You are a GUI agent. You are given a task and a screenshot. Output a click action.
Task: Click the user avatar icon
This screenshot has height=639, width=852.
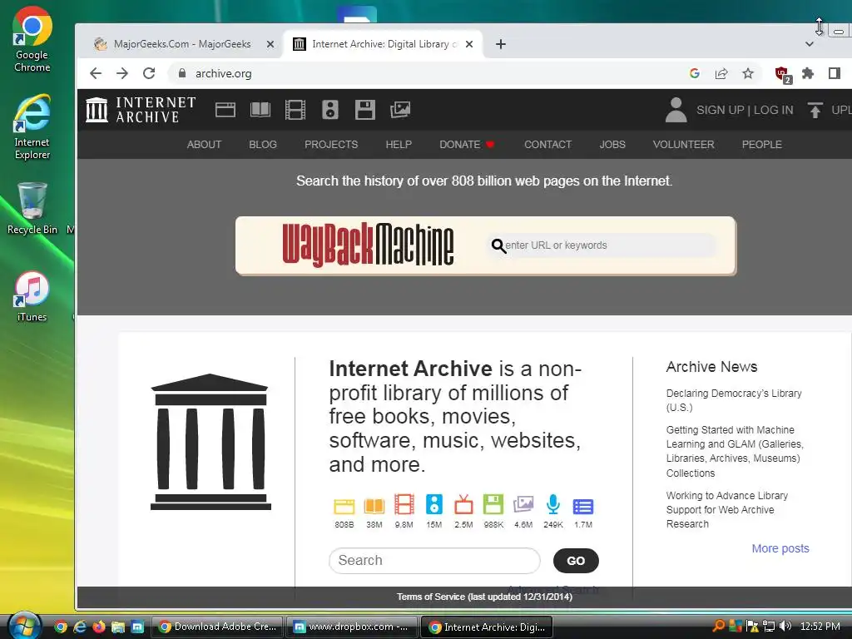tap(676, 110)
